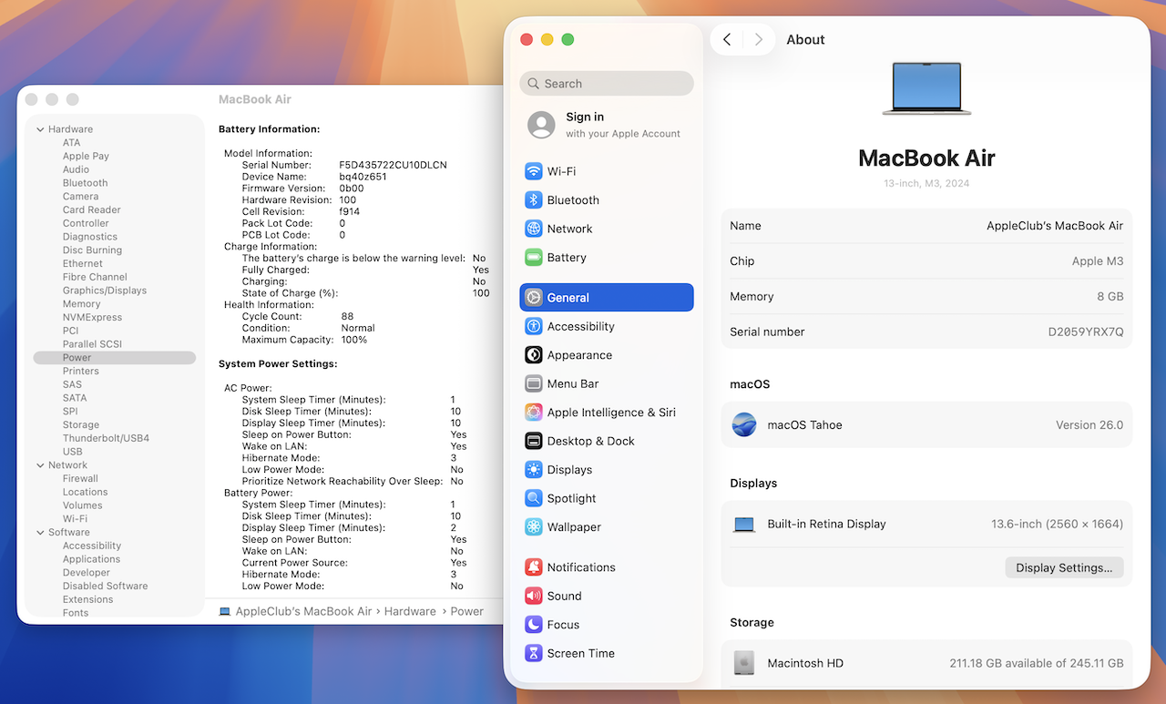The width and height of the screenshot is (1166, 704).
Task: Click the account avatar icon beside Sign in
Action: pyautogui.click(x=541, y=125)
